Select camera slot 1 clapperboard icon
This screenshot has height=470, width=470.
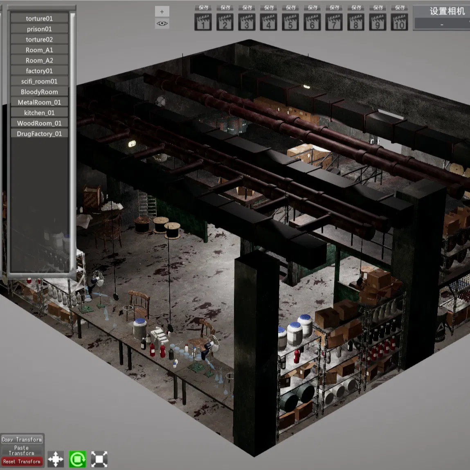pyautogui.click(x=203, y=22)
